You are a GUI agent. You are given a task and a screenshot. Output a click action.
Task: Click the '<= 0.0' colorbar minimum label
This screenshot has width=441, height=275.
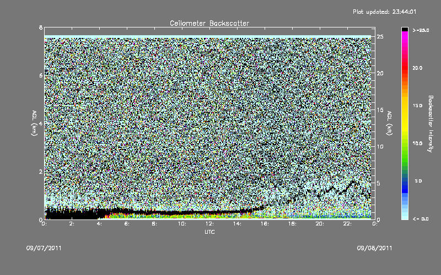(x=421, y=218)
